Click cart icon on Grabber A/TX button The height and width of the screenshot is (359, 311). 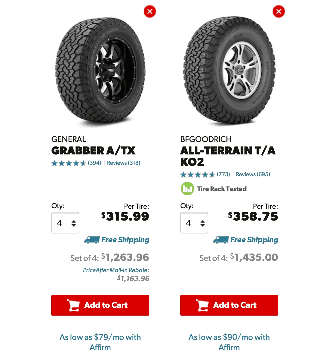tap(73, 305)
